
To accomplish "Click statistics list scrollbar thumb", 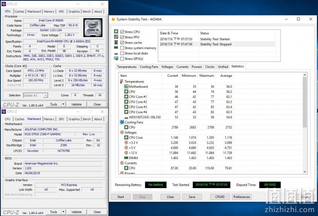I will coord(305,102).
